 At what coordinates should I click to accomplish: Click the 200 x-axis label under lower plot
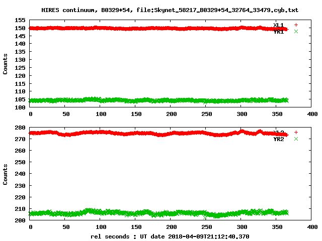point(172,227)
